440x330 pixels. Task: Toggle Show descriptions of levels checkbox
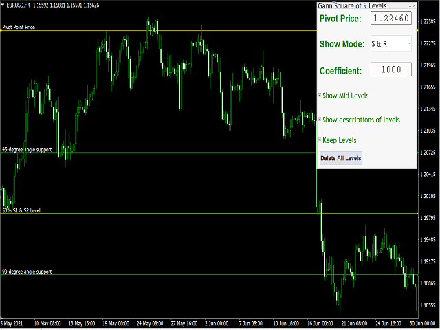(320, 119)
